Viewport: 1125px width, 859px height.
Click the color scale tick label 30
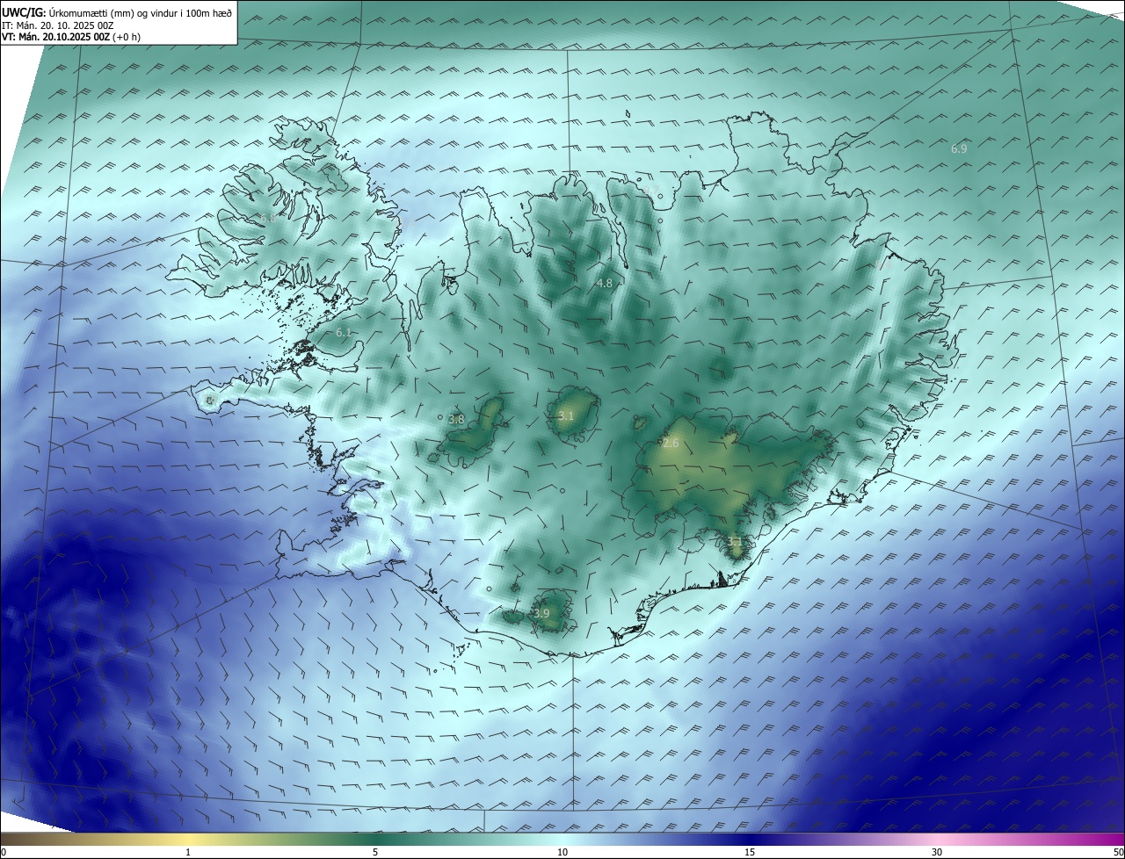937,852
